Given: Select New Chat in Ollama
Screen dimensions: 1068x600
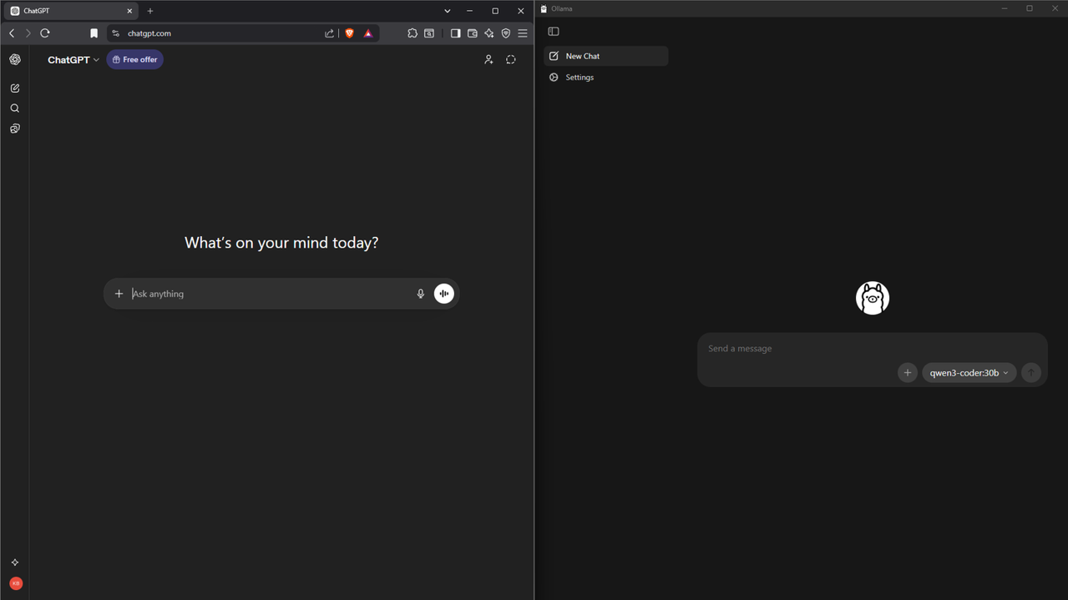Looking at the screenshot, I should click(x=606, y=56).
